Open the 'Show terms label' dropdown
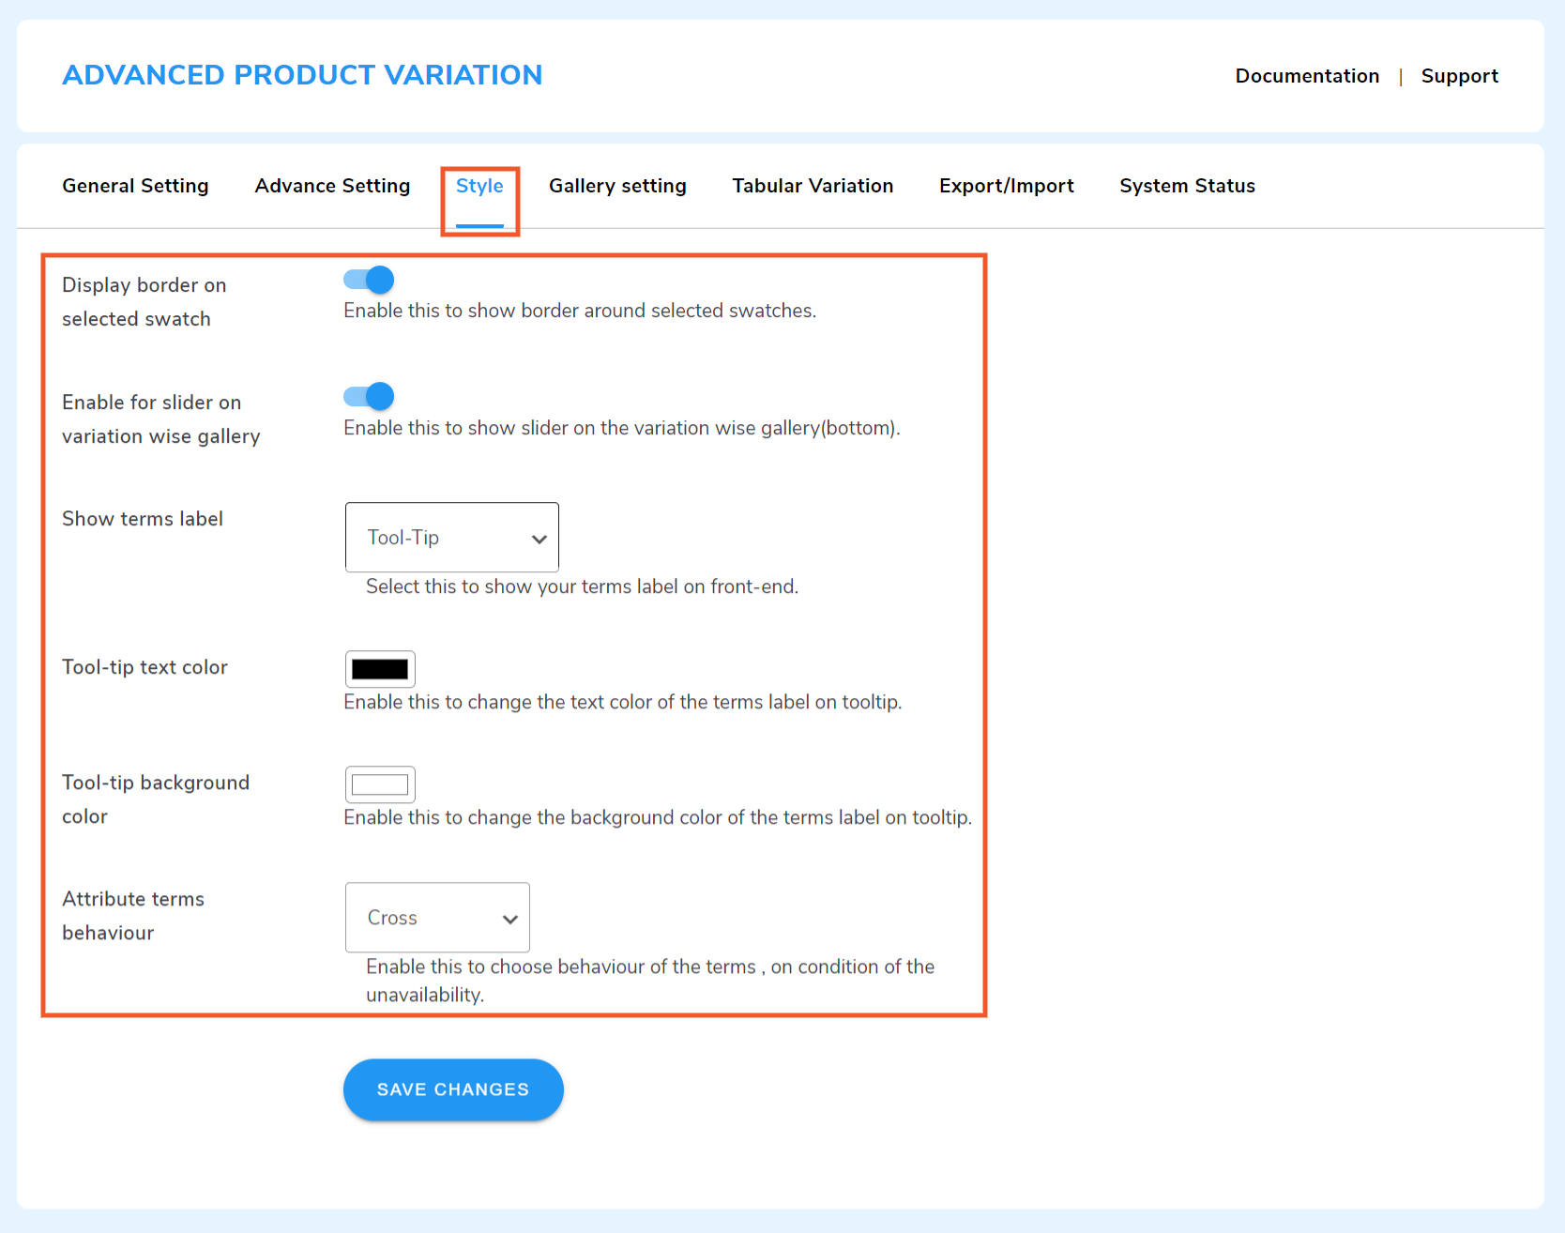The height and width of the screenshot is (1233, 1565). coord(451,537)
